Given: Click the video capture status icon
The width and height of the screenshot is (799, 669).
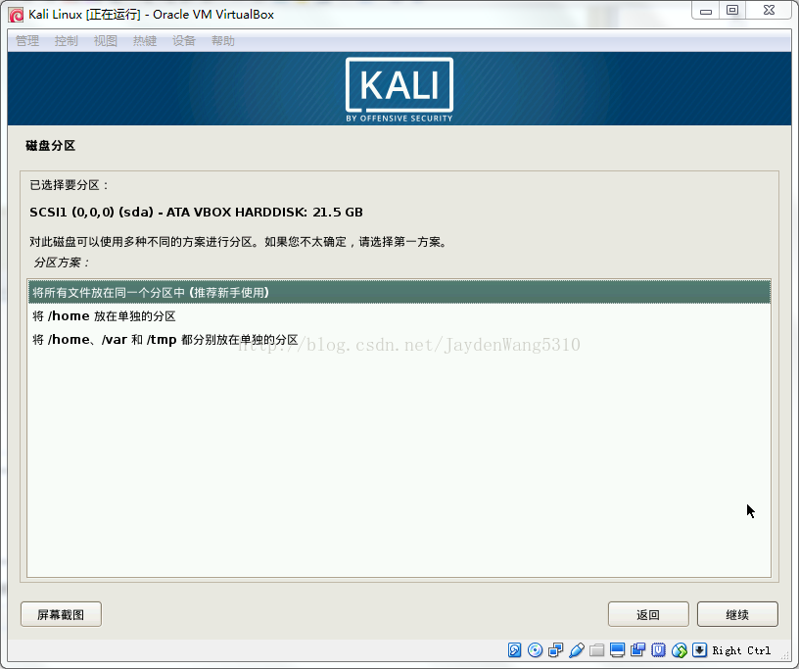Looking at the screenshot, I should (x=638, y=650).
